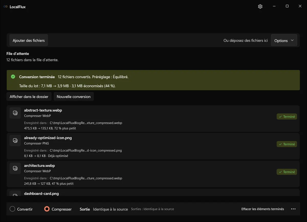Click the Terminé badge for already-optimized-icon.png
This screenshot has width=307, height=222.
click(x=287, y=144)
